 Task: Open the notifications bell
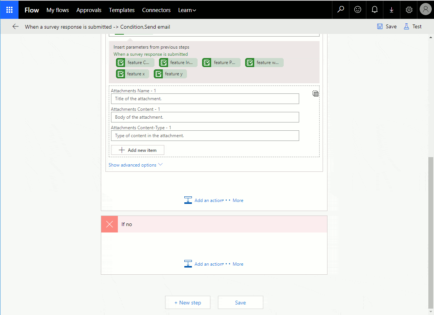click(x=375, y=10)
